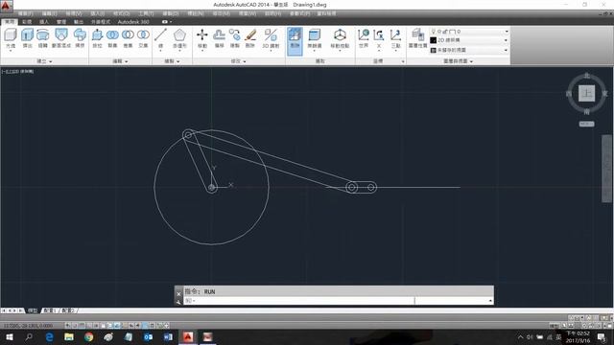Switch to the 配置2 layout tab
The image size is (614, 345).
coord(68,310)
